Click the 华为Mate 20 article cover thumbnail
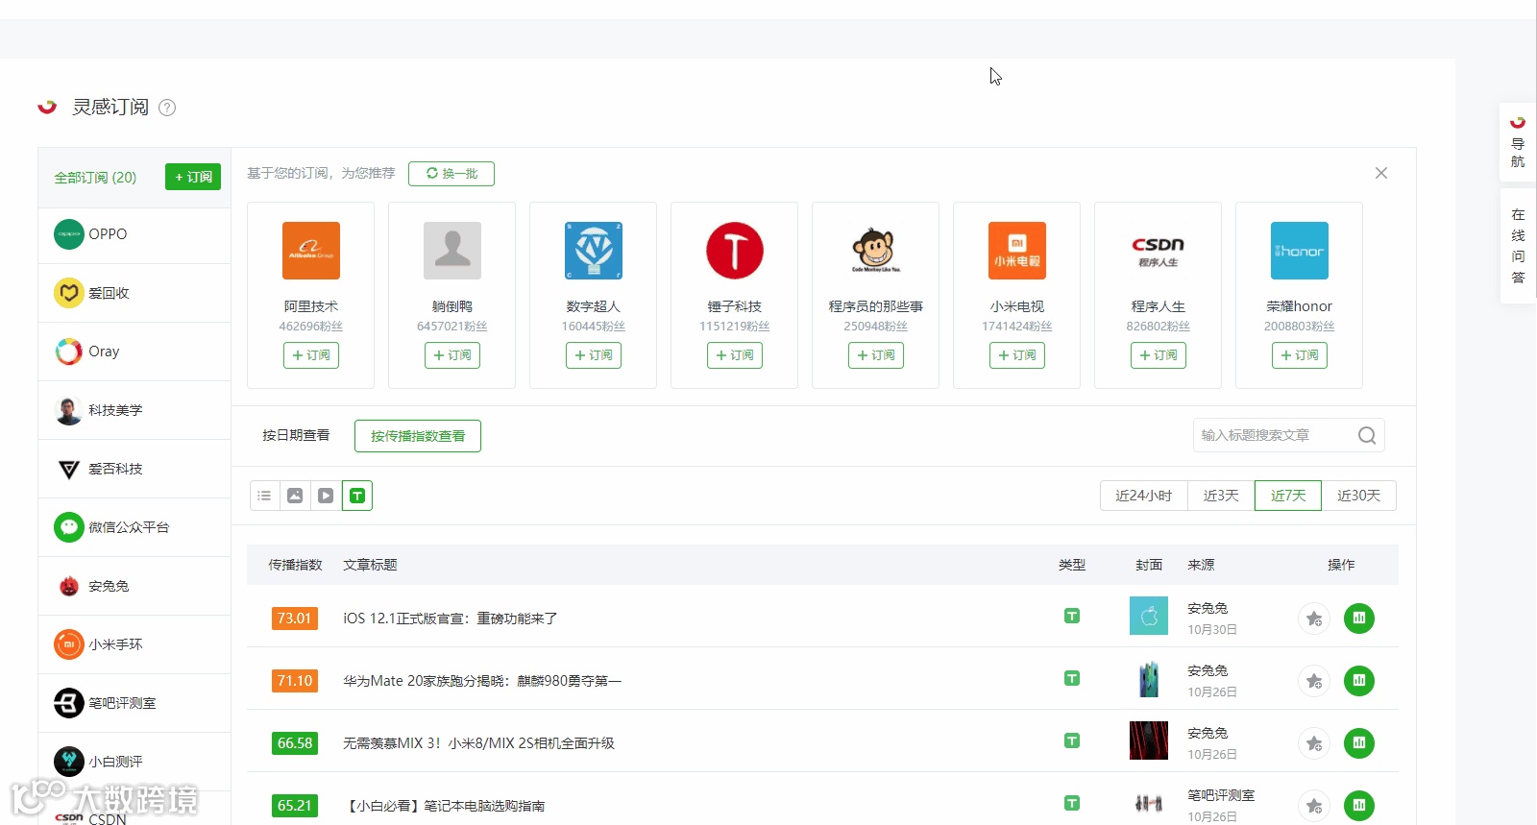1537x825 pixels. [1149, 679]
